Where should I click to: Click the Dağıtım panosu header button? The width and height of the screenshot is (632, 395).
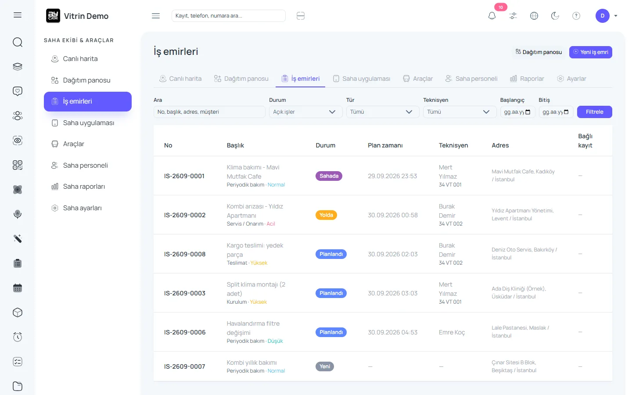tap(539, 52)
